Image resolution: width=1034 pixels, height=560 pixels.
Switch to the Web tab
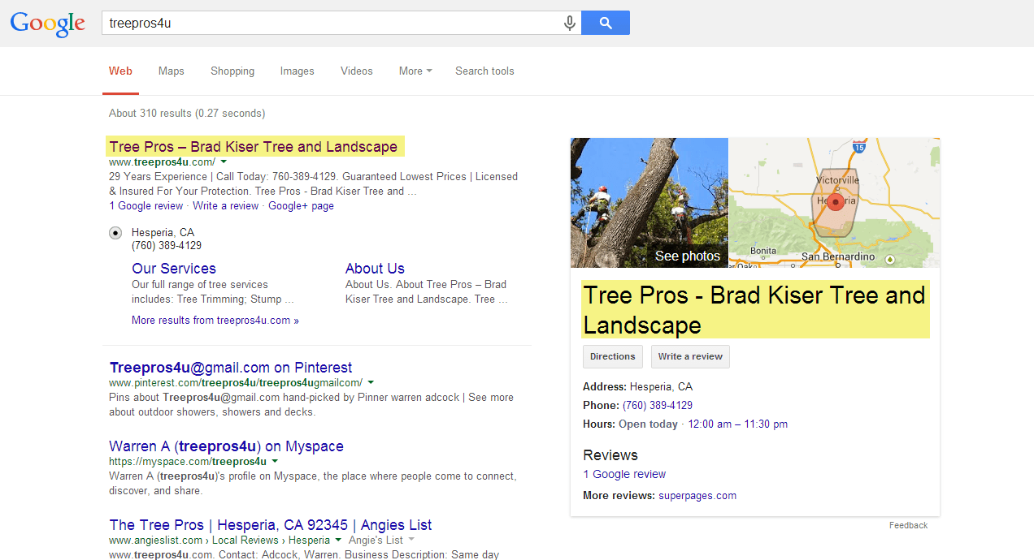(120, 71)
